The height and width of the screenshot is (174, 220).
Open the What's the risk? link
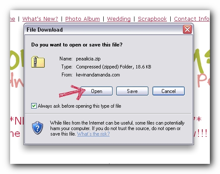pyautogui.click(x=93, y=134)
